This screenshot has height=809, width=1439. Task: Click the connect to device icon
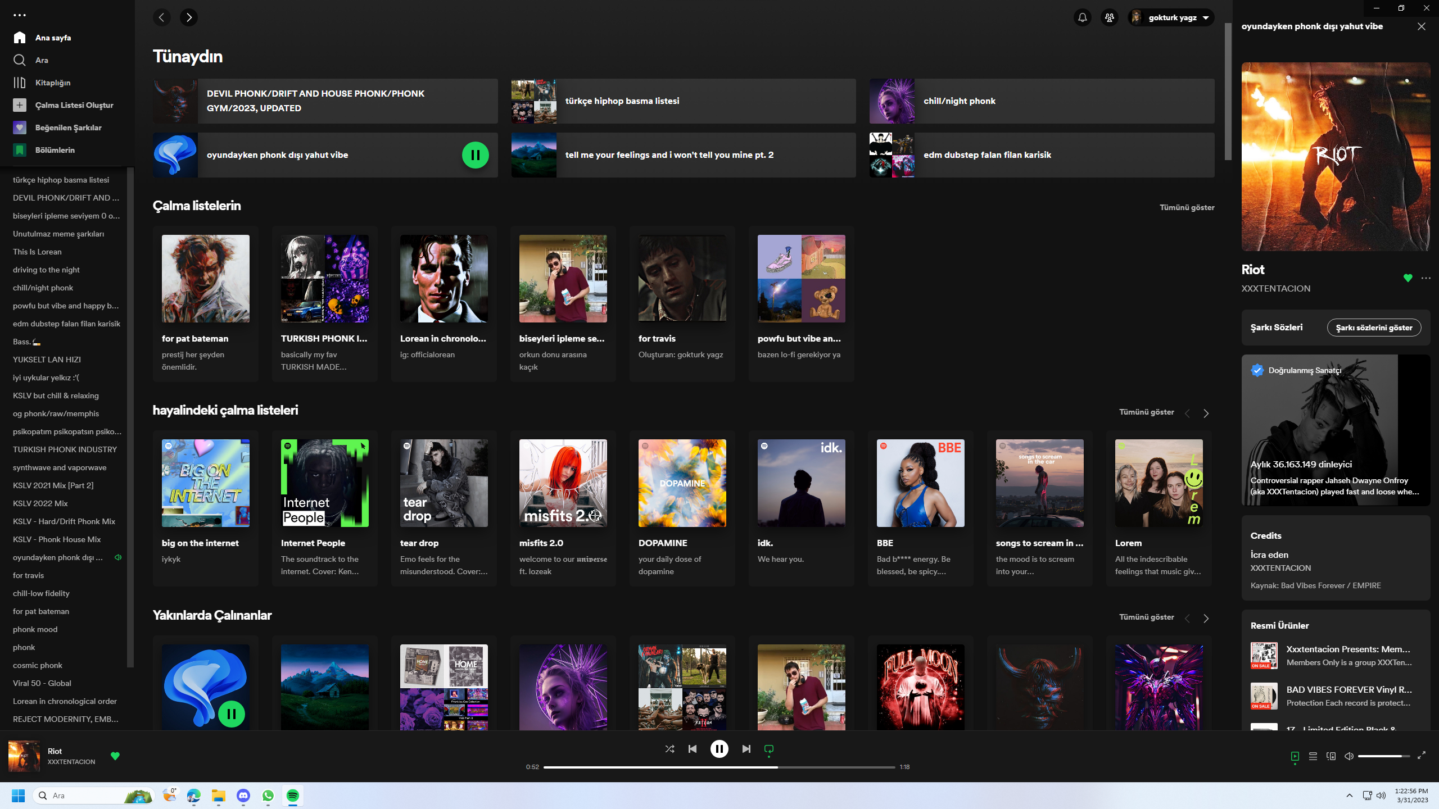click(x=1331, y=756)
